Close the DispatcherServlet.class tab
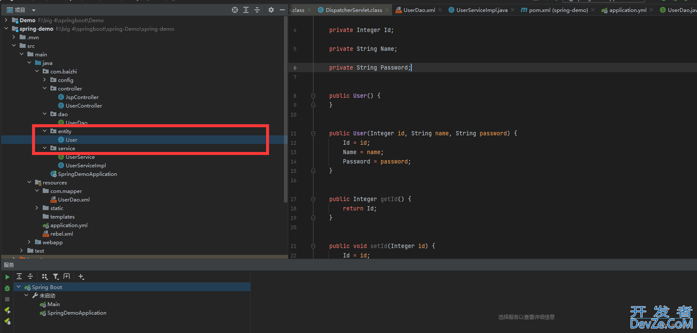 coord(387,10)
